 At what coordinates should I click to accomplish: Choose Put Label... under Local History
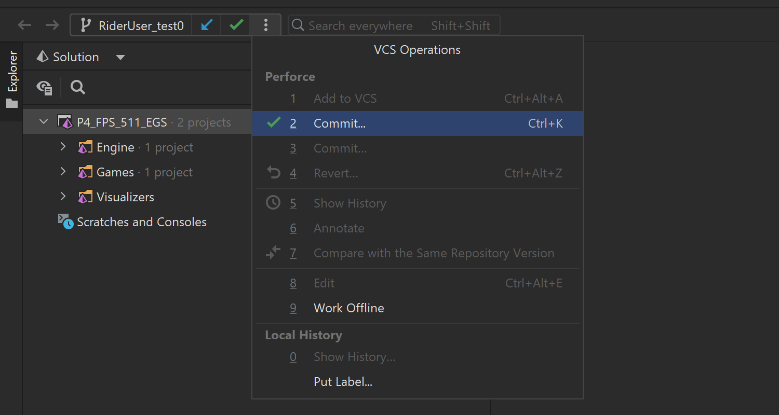[343, 382]
